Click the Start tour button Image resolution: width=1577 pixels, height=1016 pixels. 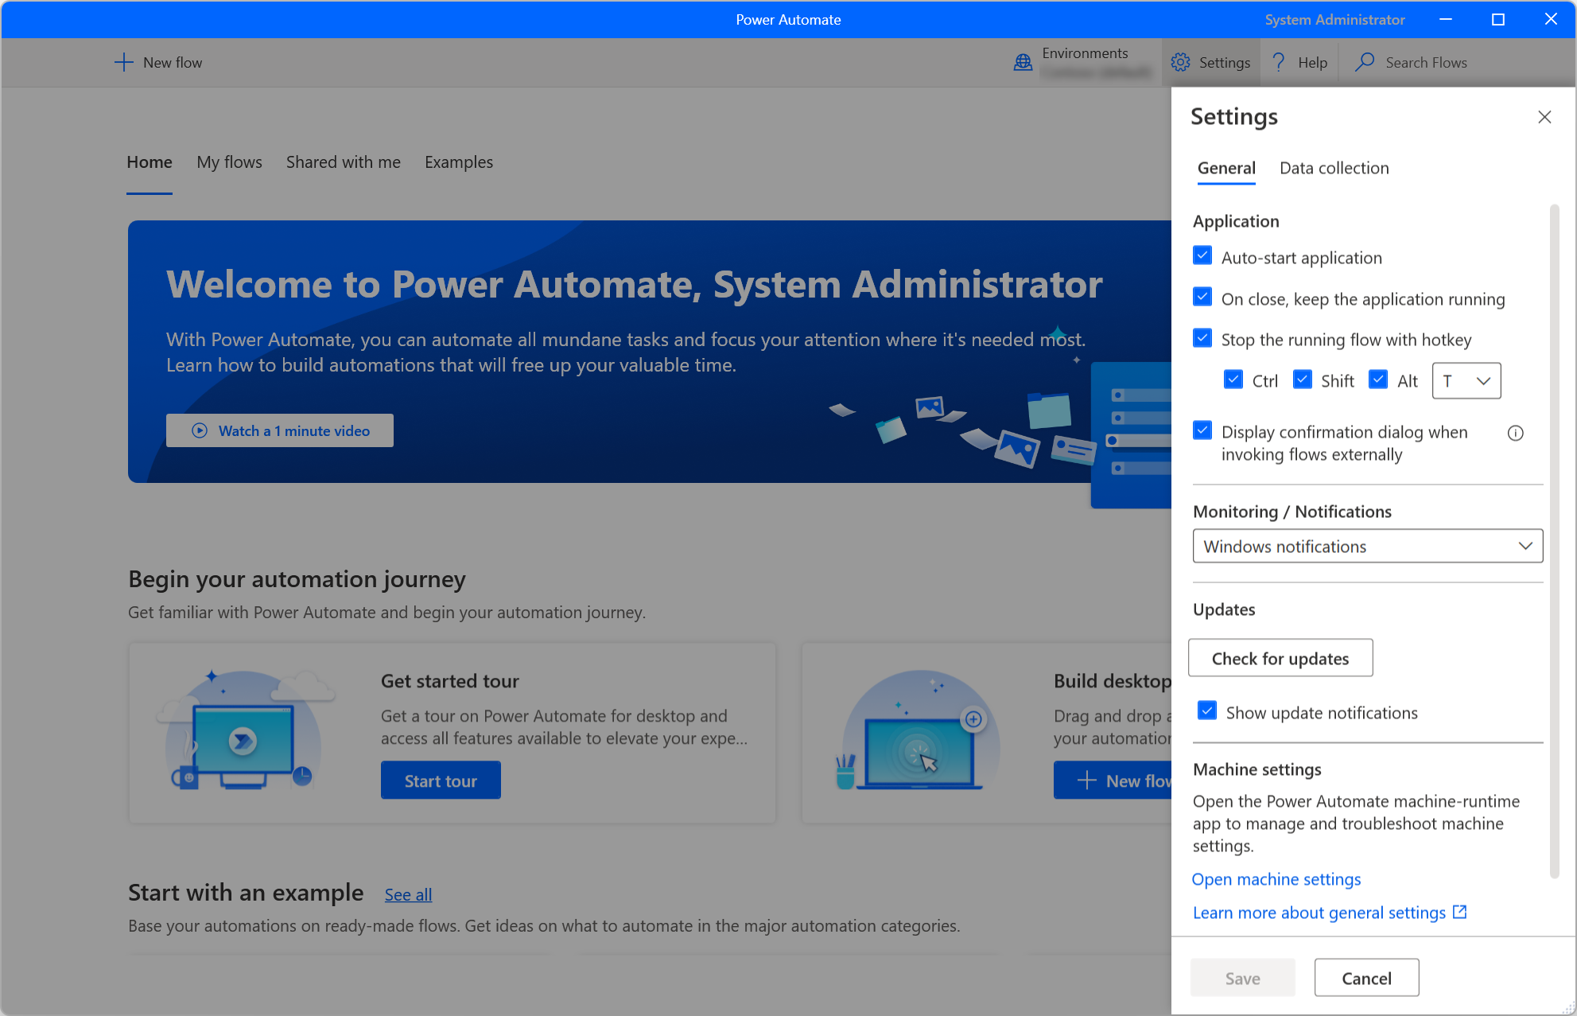441,779
